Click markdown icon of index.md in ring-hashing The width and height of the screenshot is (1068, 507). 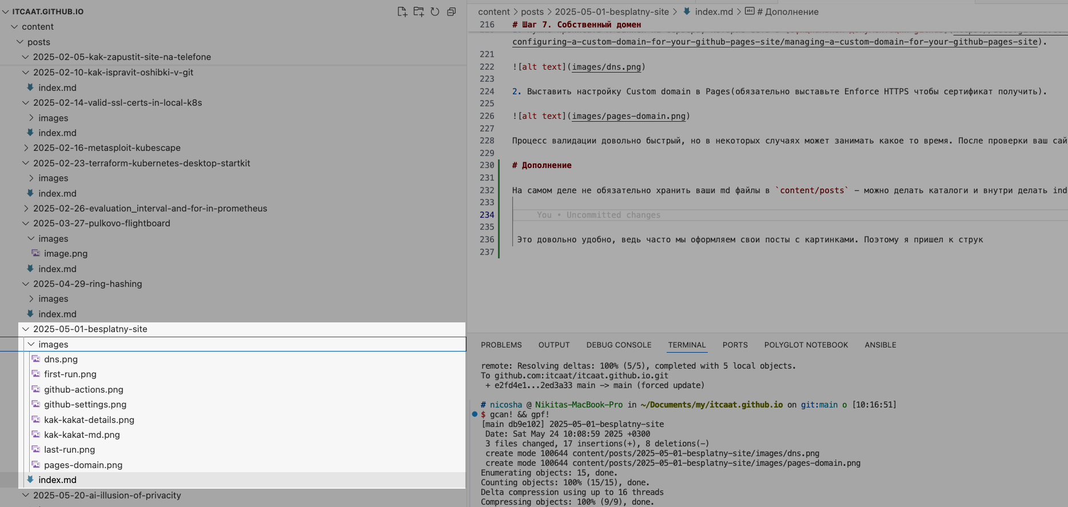pos(30,314)
